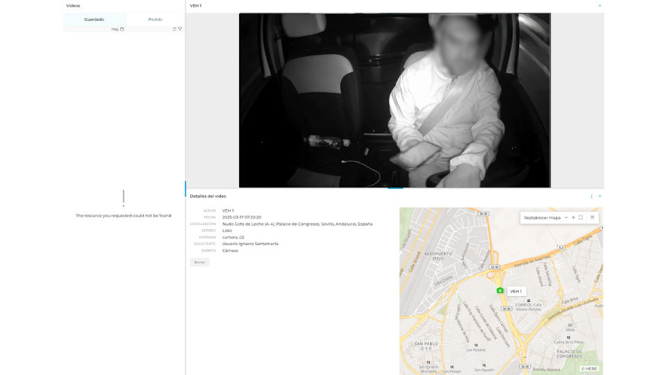Toggle map fullscreen mode
The height and width of the screenshot is (375, 667).
click(x=581, y=217)
